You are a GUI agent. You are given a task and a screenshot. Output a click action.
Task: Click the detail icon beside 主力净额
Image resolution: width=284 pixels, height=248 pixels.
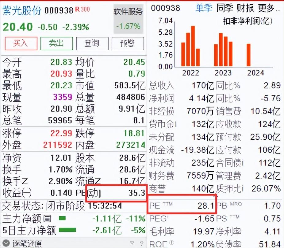point(47,218)
